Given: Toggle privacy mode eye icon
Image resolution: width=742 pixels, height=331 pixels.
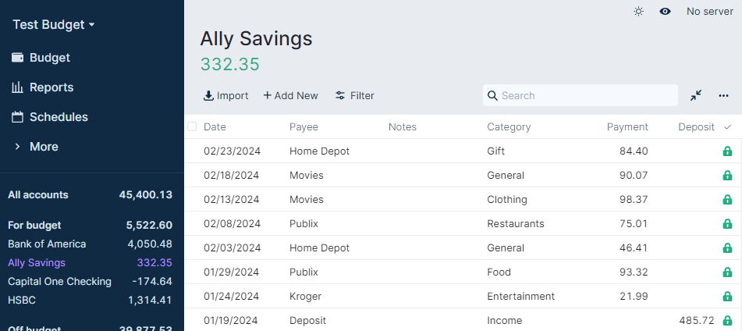Looking at the screenshot, I should [666, 12].
